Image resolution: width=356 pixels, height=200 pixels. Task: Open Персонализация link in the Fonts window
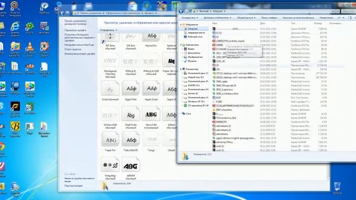coord(73,186)
